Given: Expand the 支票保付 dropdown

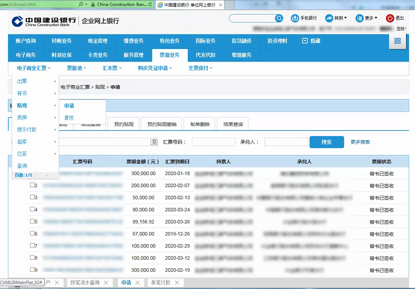Looking at the screenshot, I should [x=201, y=68].
